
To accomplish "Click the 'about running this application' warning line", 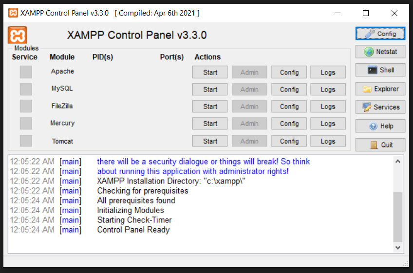I will pos(193,171).
